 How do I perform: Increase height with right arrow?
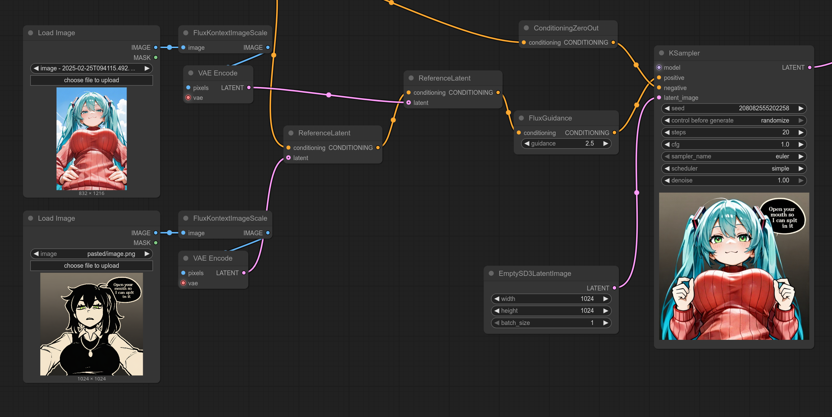pos(605,311)
